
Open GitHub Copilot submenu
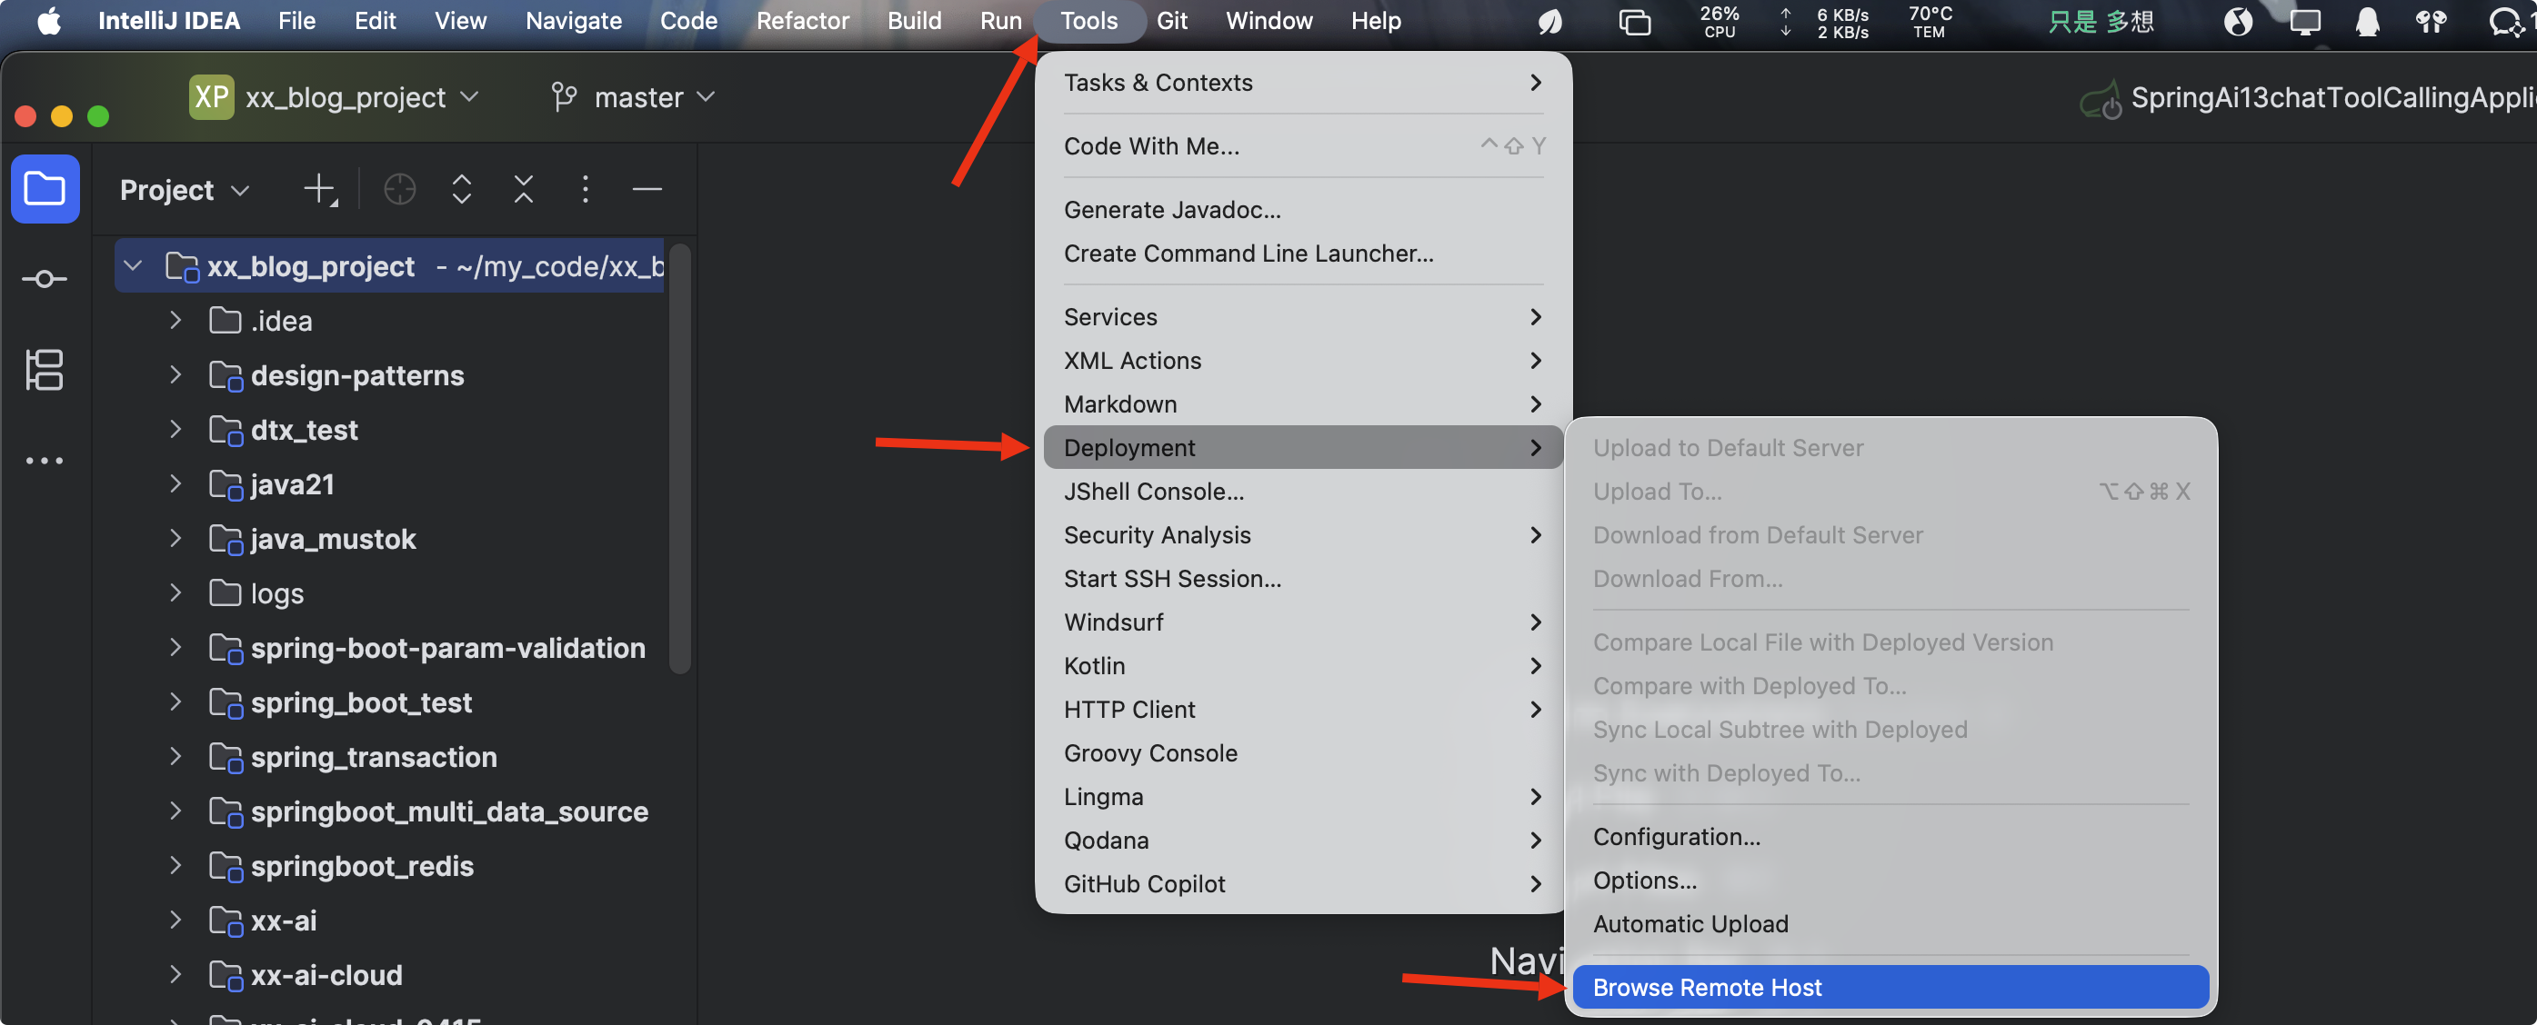pos(1302,884)
